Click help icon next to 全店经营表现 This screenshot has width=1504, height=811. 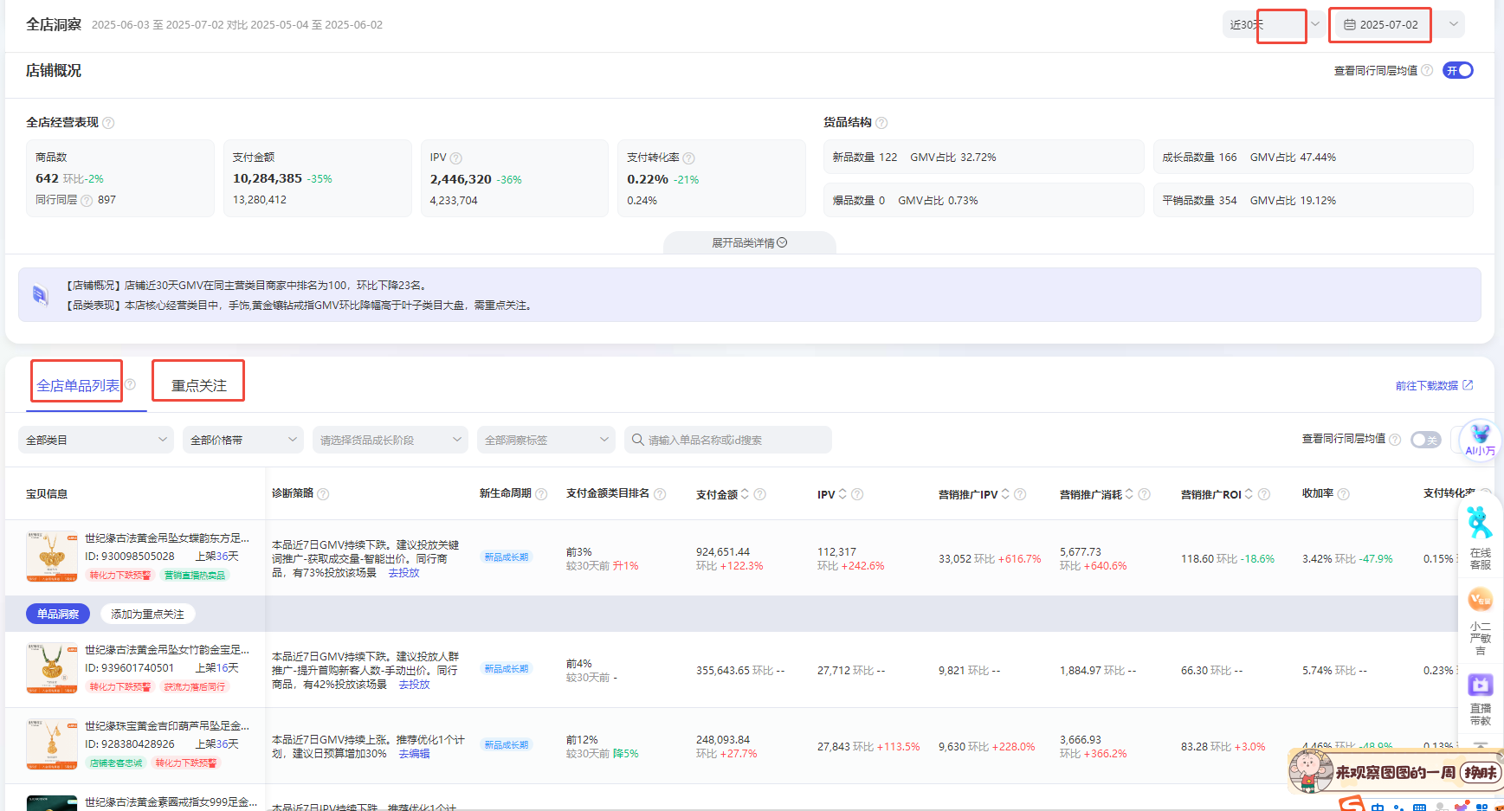(x=108, y=123)
